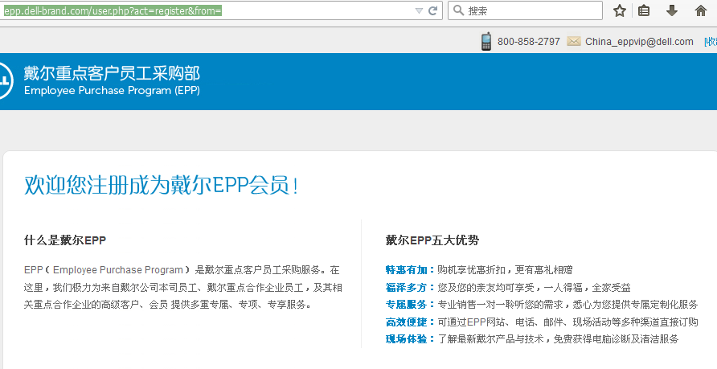
Task: Open the bookmarks list icon
Action: coord(644,10)
